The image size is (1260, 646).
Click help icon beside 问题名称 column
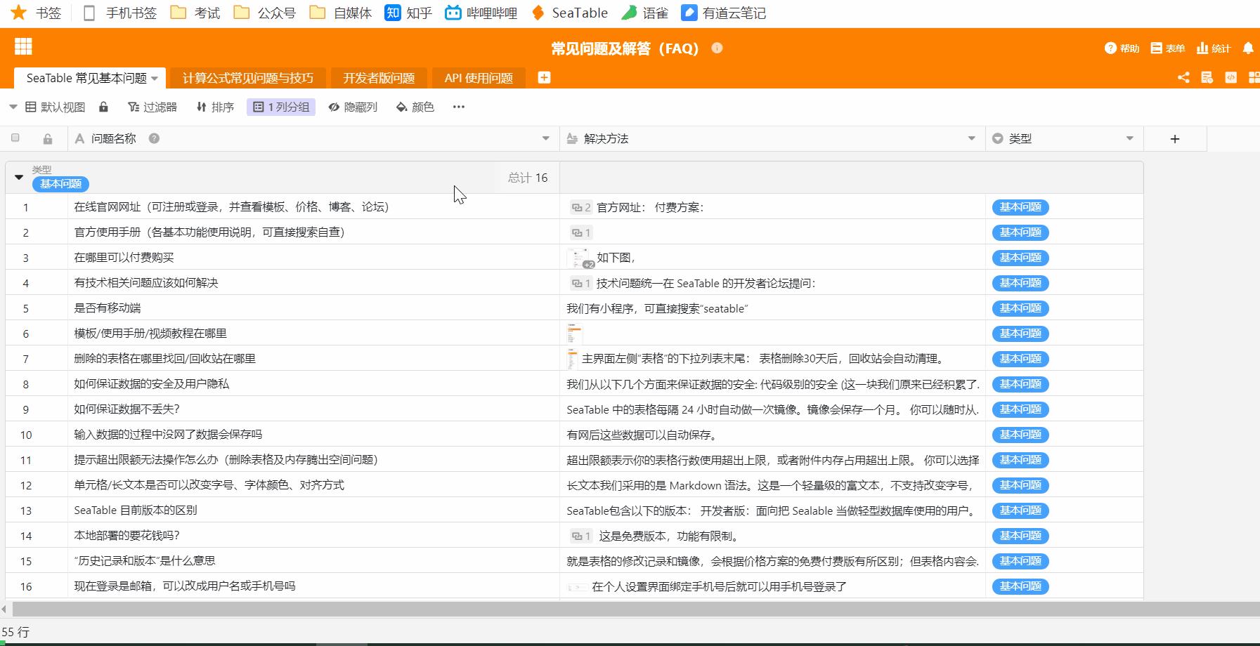(154, 138)
